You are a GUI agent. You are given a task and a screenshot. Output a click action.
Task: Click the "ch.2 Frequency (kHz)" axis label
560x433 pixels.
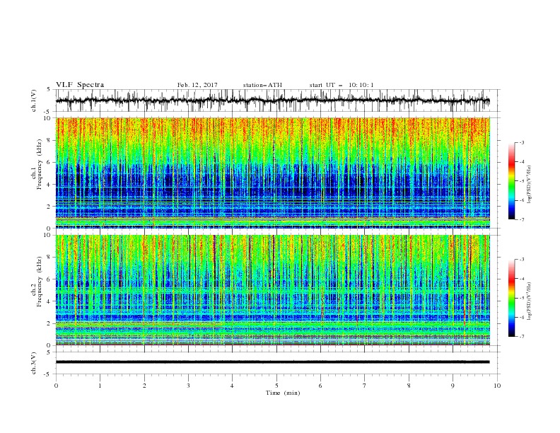coord(37,281)
